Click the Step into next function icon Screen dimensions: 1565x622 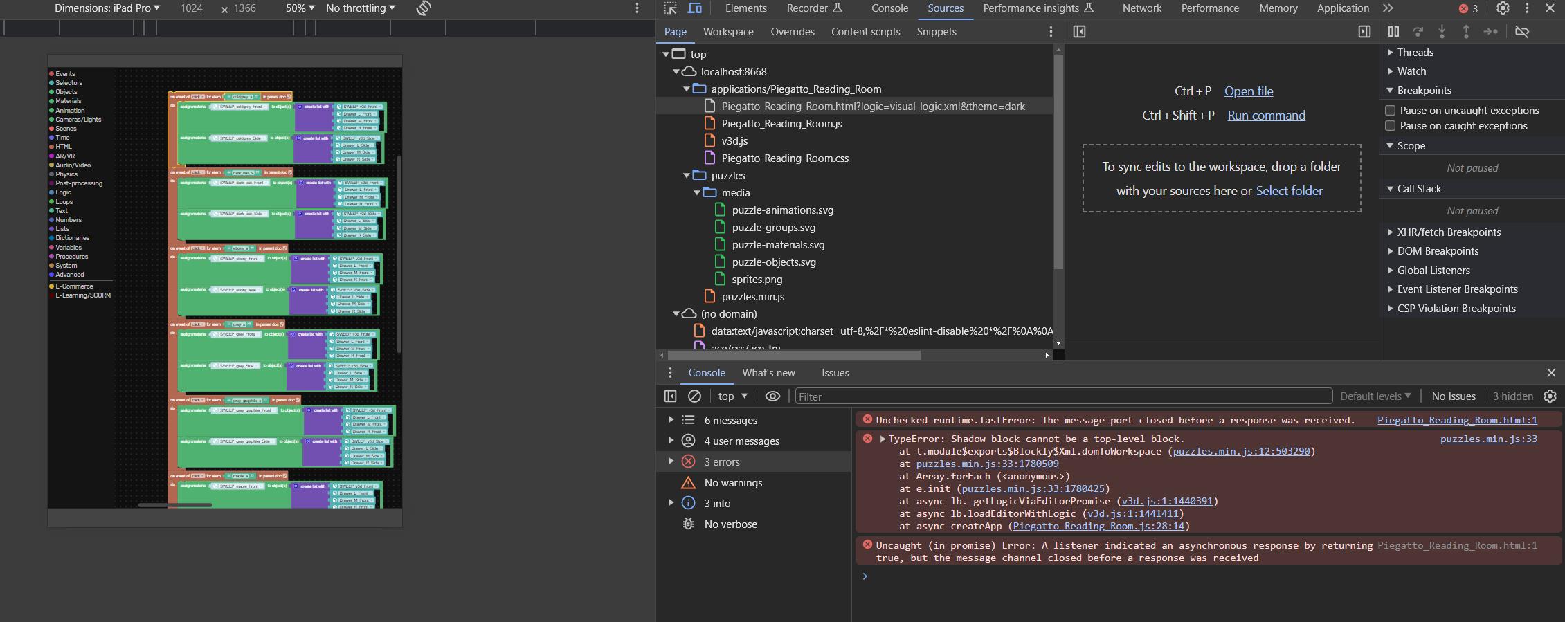click(x=1442, y=32)
